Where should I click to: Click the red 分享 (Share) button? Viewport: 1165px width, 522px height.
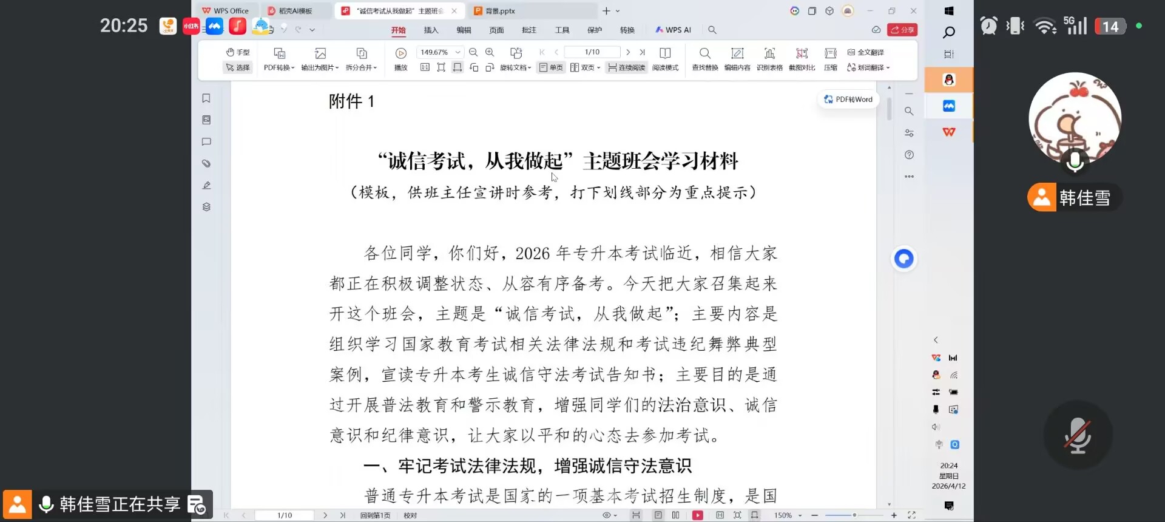click(x=902, y=30)
